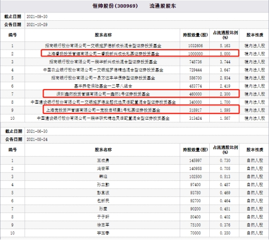The width and height of the screenshot is (269, 240).
Task: Click the 流通股股东 heading
Action: 163,6
